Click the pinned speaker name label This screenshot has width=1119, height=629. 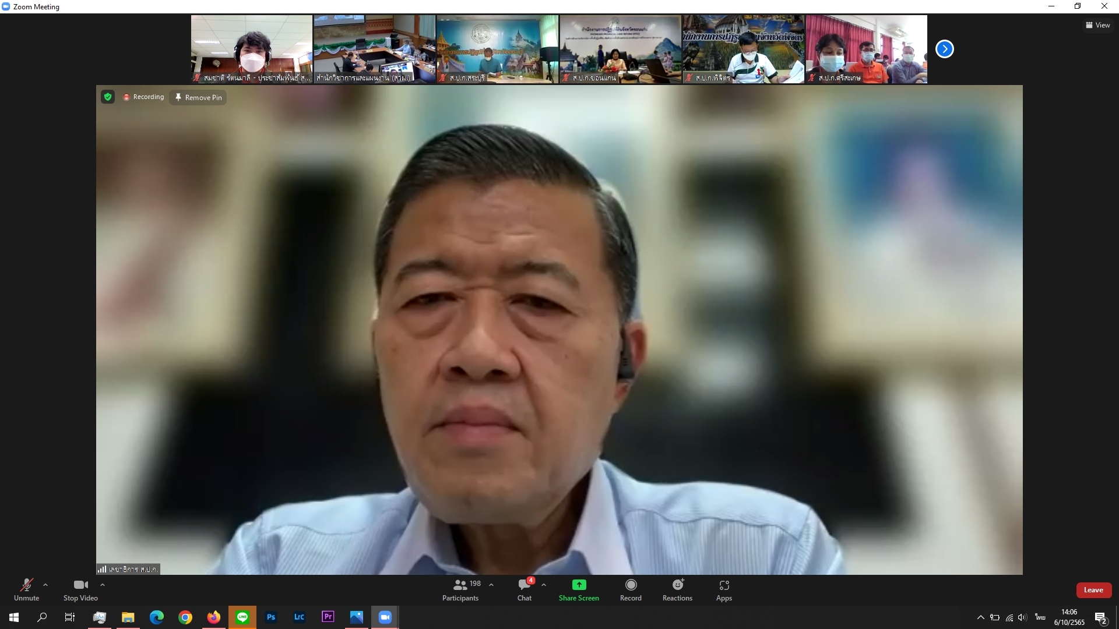tap(128, 569)
